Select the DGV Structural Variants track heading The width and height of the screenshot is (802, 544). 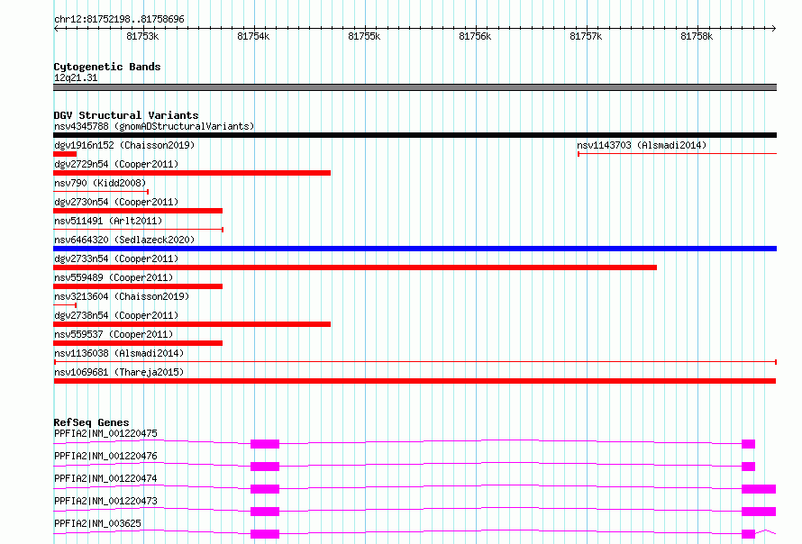pyautogui.click(x=126, y=115)
